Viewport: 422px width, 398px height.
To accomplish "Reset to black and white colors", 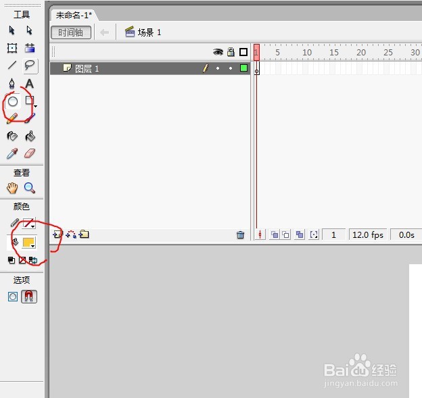I will tap(11, 260).
